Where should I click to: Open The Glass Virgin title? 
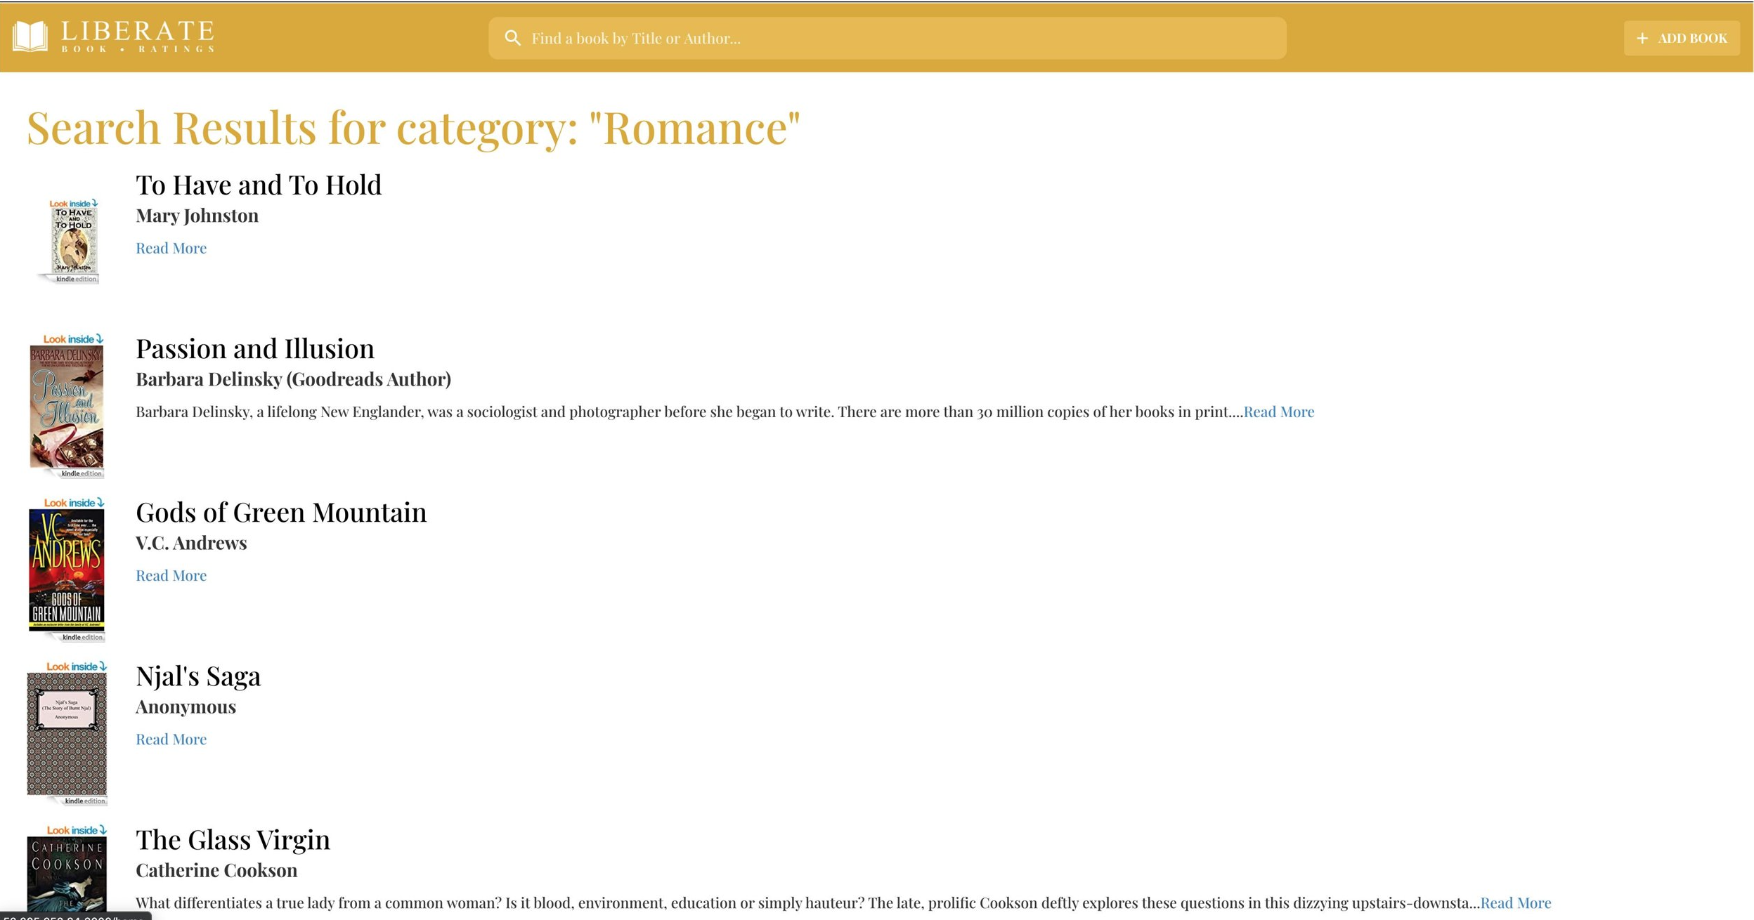[x=233, y=840]
